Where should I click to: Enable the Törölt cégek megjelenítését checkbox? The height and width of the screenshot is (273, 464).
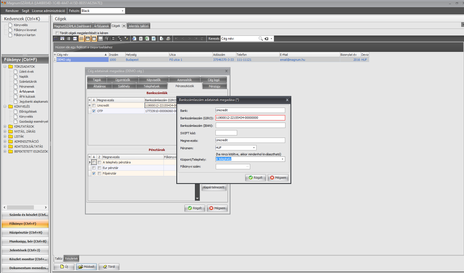pos(57,33)
